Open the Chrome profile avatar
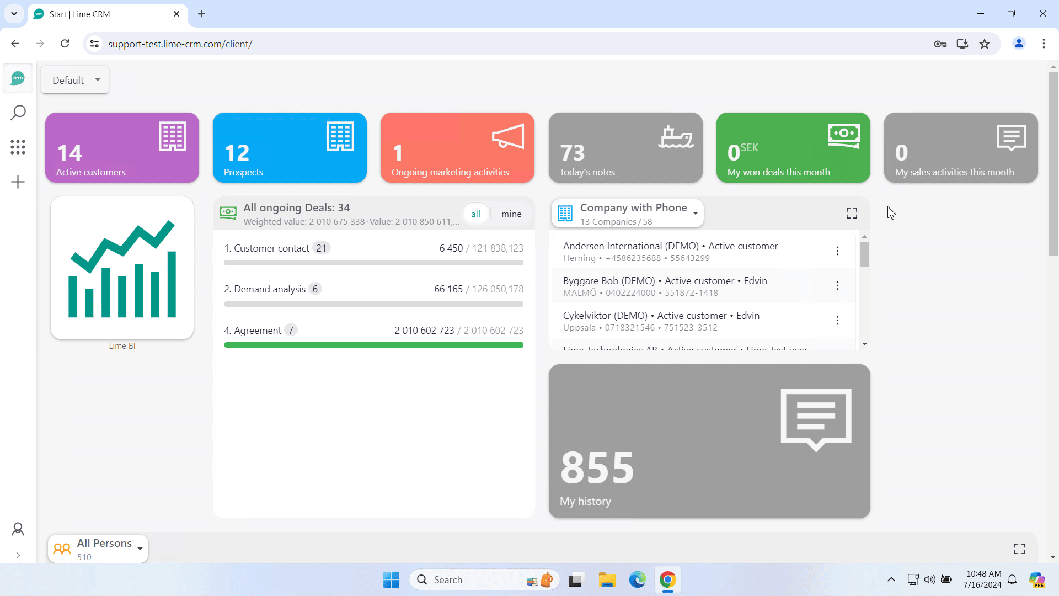Screen dimensions: 1059x596 click(x=1019, y=44)
